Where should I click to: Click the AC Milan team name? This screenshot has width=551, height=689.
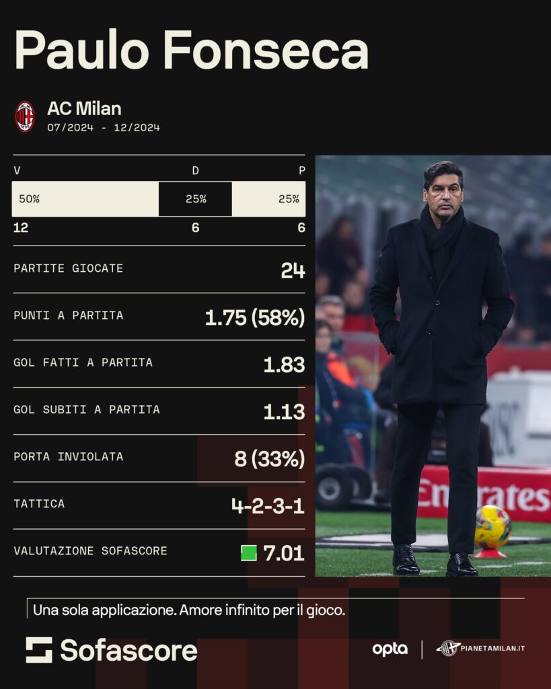click(84, 108)
